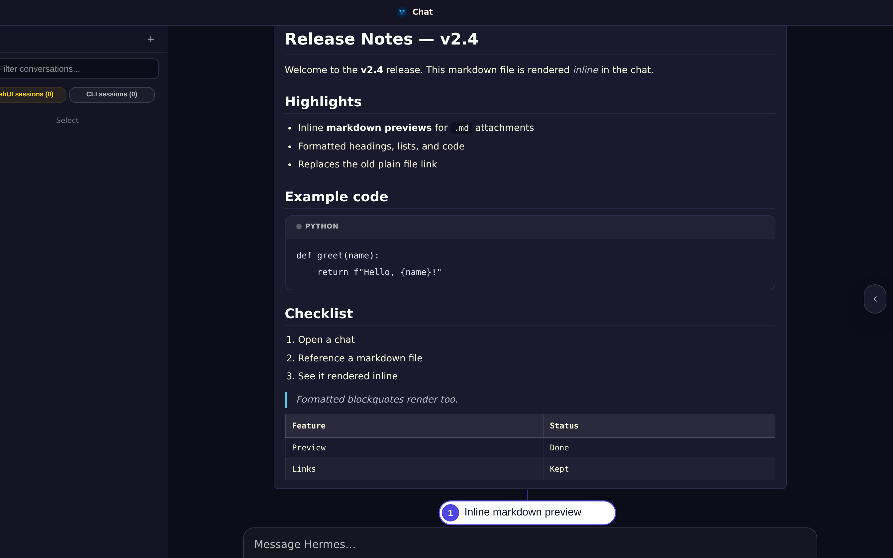
Task: Click the 'markdown previews' bold text
Action: coord(379,128)
